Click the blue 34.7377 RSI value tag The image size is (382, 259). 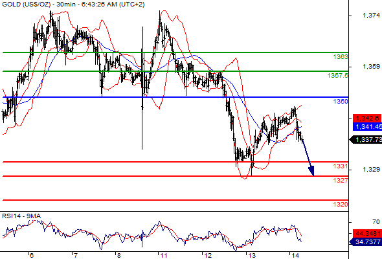click(x=366, y=242)
